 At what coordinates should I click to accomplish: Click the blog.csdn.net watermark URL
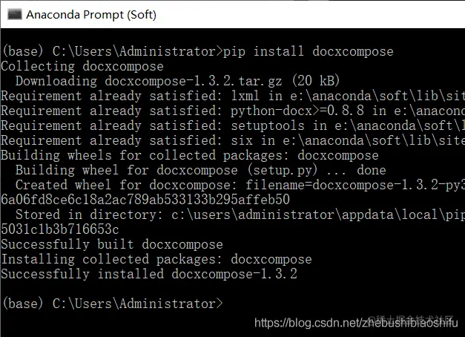pos(356,323)
